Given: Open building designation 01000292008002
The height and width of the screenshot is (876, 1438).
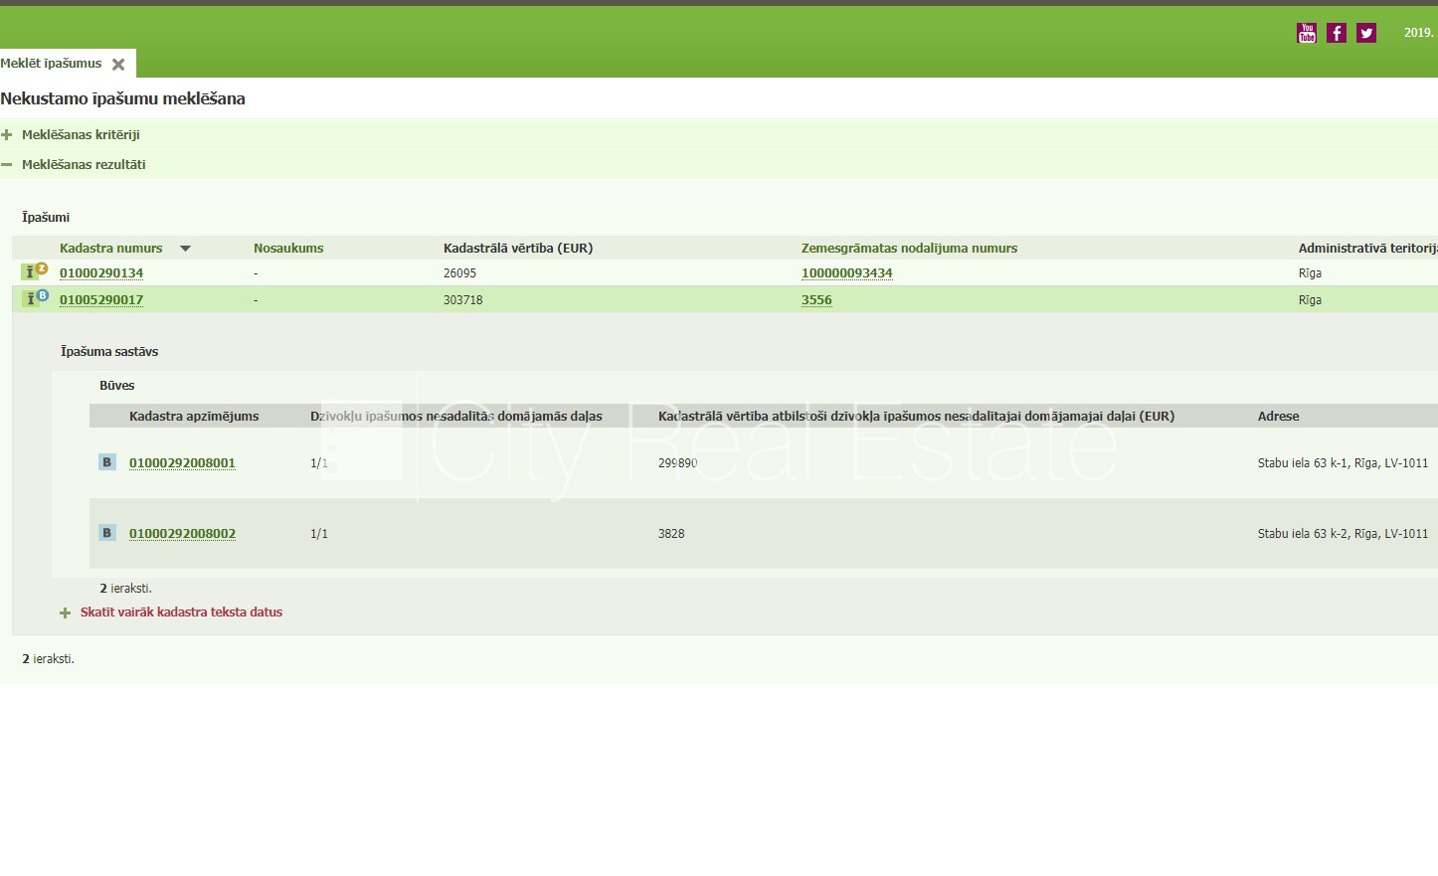Looking at the screenshot, I should point(182,534).
